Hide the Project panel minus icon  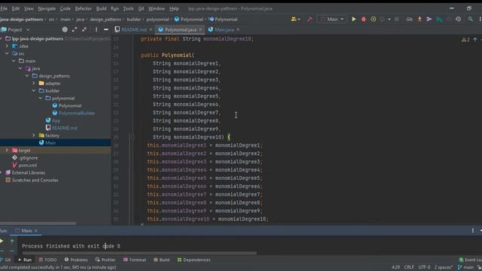point(105,29)
